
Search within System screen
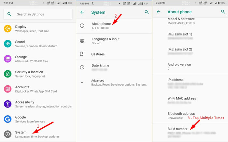[147, 12]
